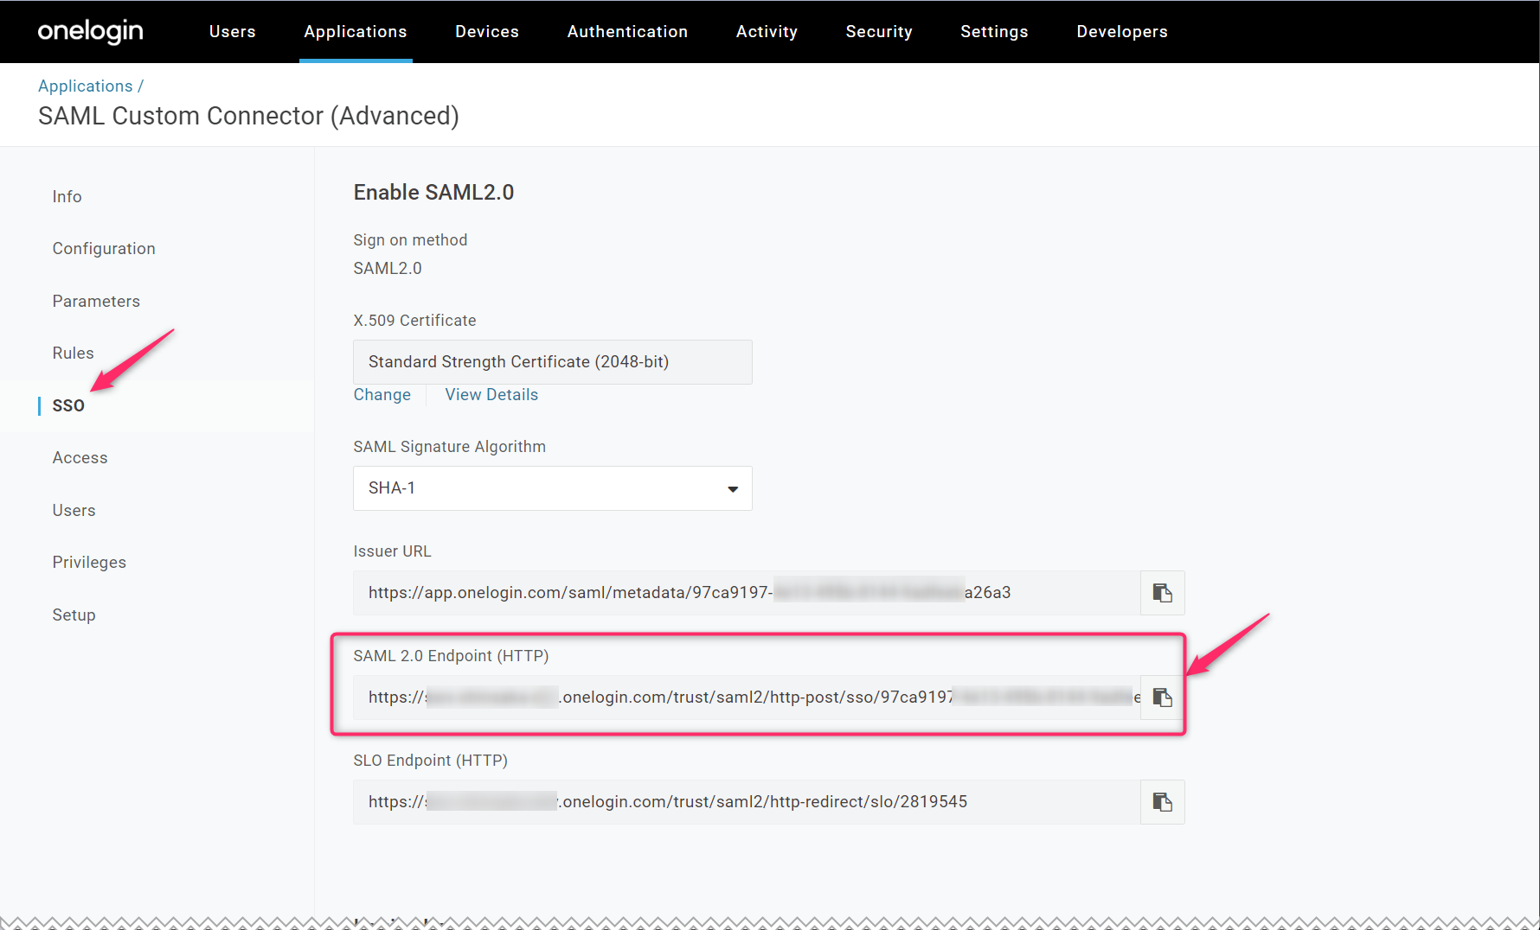Screen dimensions: 1540x930
Task: Open the Activity top menu
Action: [x=767, y=31]
